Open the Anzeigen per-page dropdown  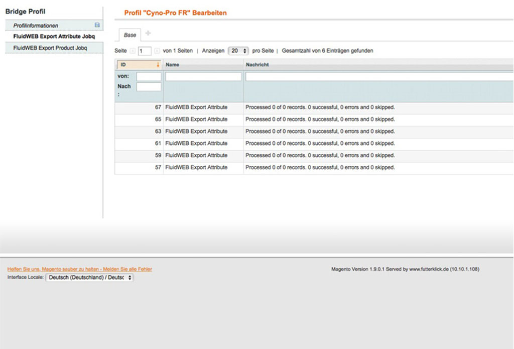[x=237, y=51]
